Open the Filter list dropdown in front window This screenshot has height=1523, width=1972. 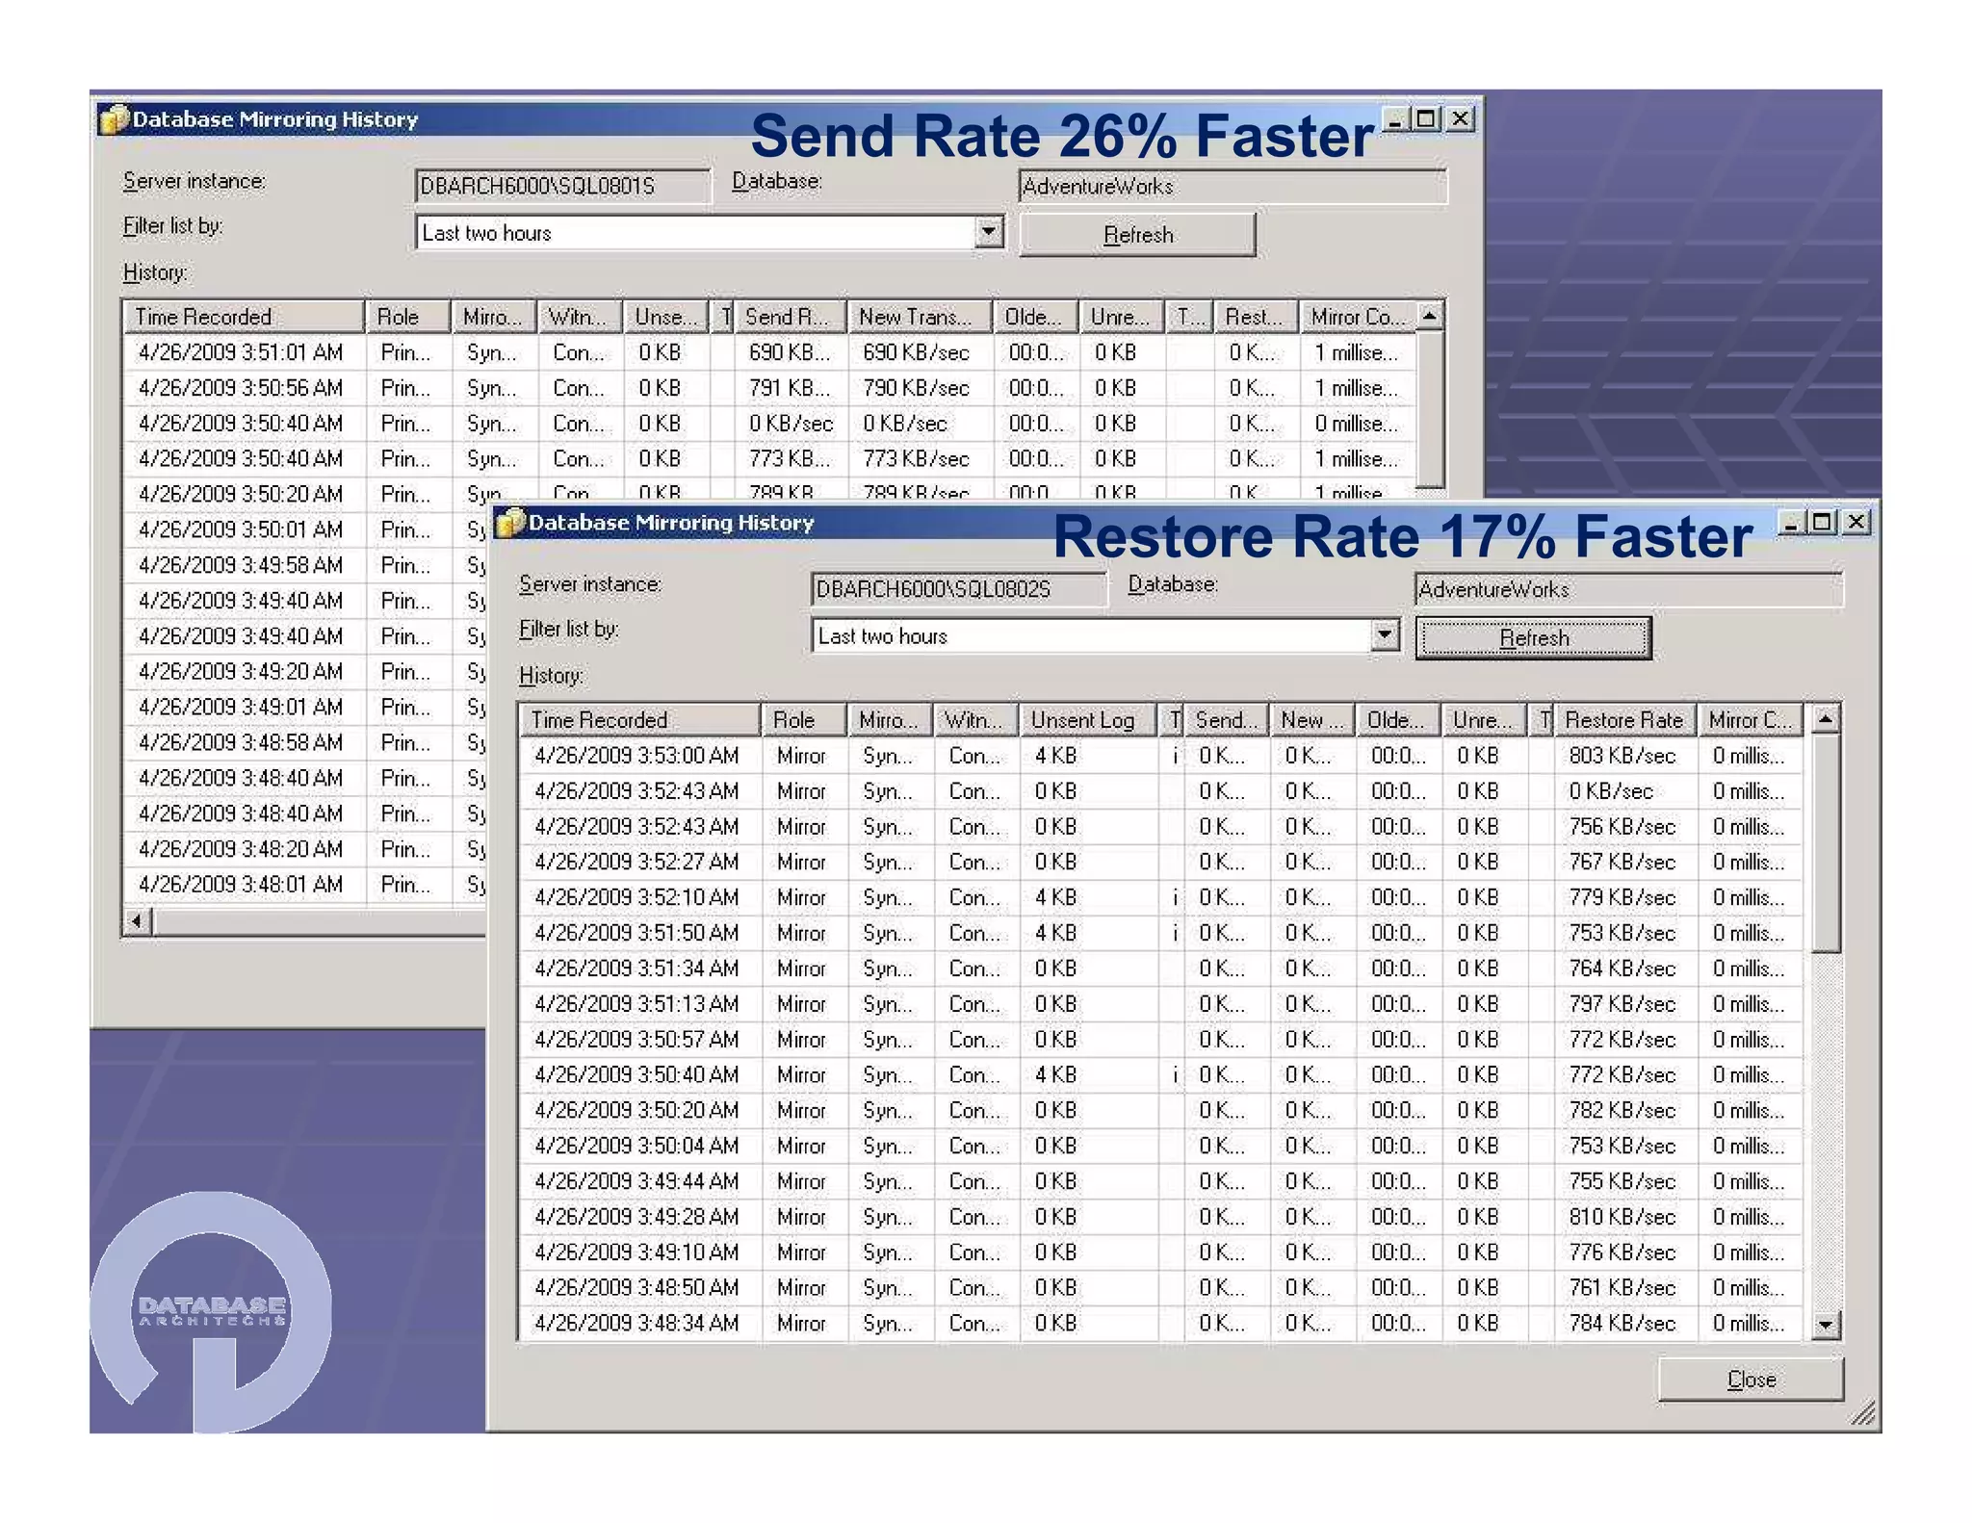pos(1385,635)
